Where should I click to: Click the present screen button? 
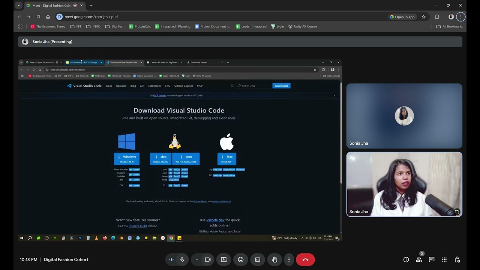pos(223,259)
